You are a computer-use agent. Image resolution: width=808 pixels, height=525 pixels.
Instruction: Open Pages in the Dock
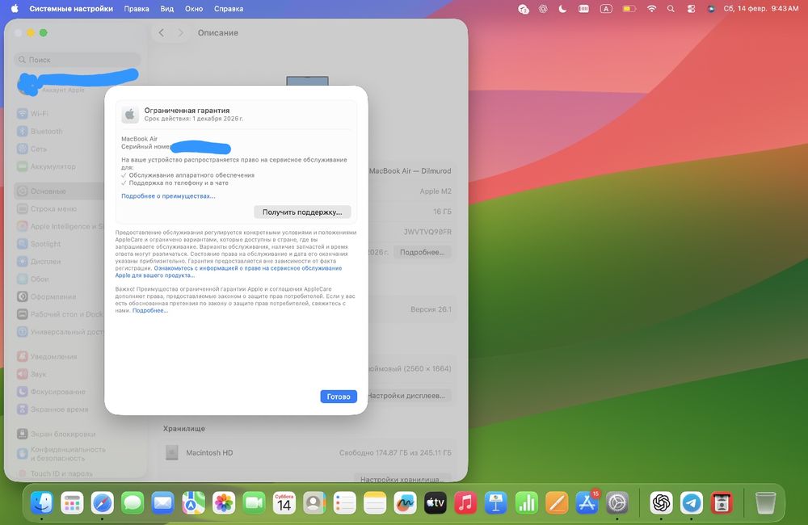pyautogui.click(x=557, y=502)
